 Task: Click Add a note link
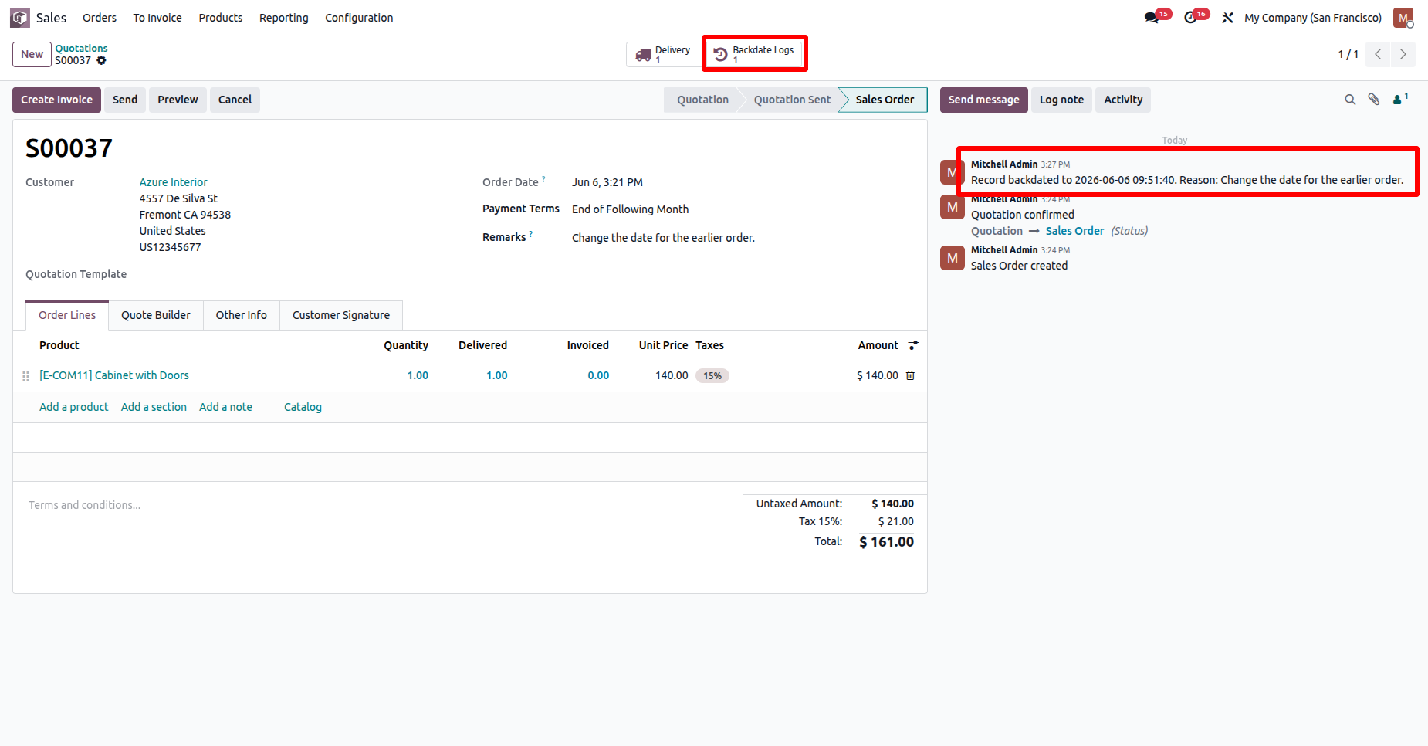225,407
